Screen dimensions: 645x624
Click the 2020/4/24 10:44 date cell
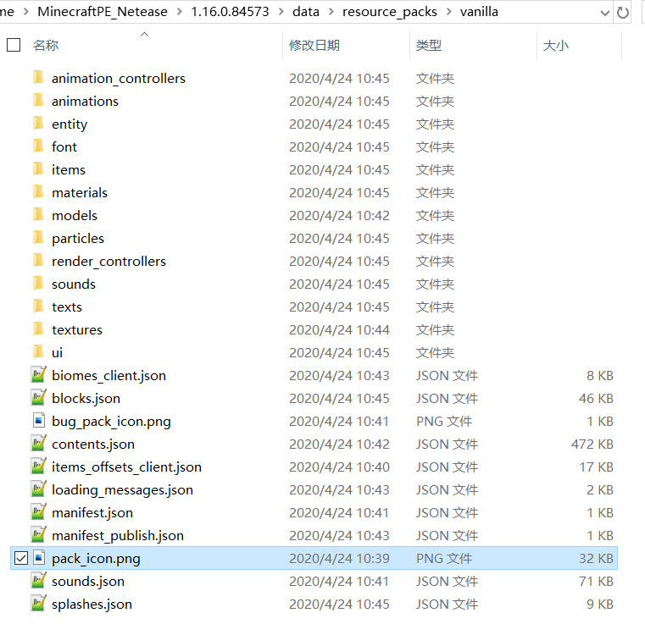(x=339, y=329)
